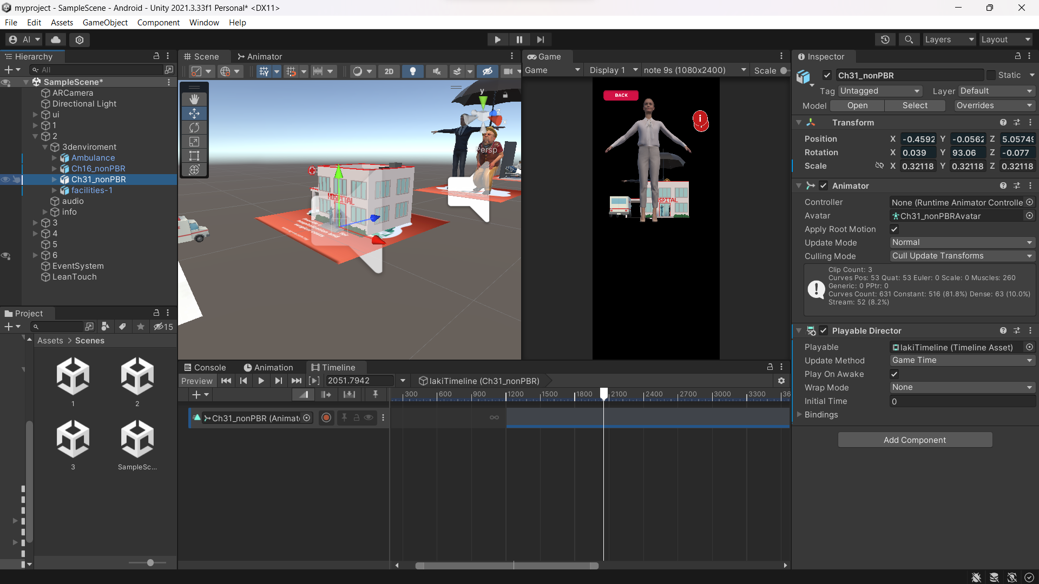This screenshot has height=584, width=1039.
Task: Click the cloud services icon
Action: [x=56, y=39]
